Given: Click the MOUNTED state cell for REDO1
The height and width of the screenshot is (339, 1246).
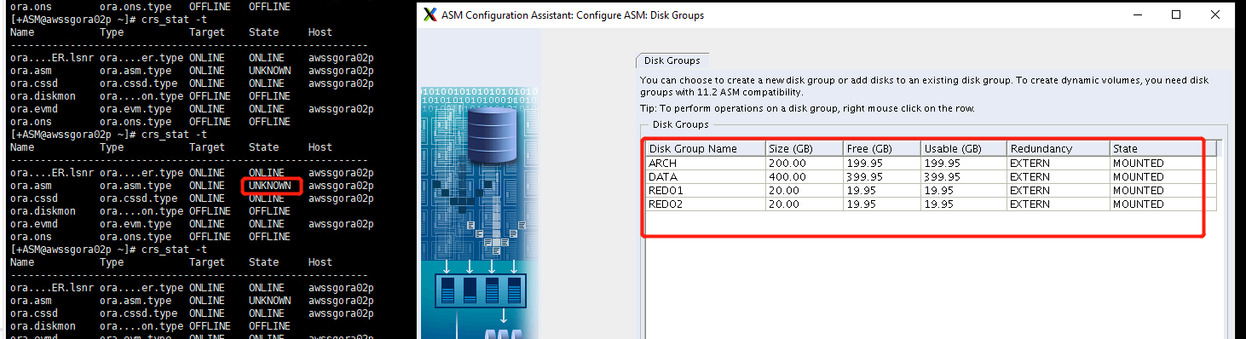Looking at the screenshot, I should 1162,190.
